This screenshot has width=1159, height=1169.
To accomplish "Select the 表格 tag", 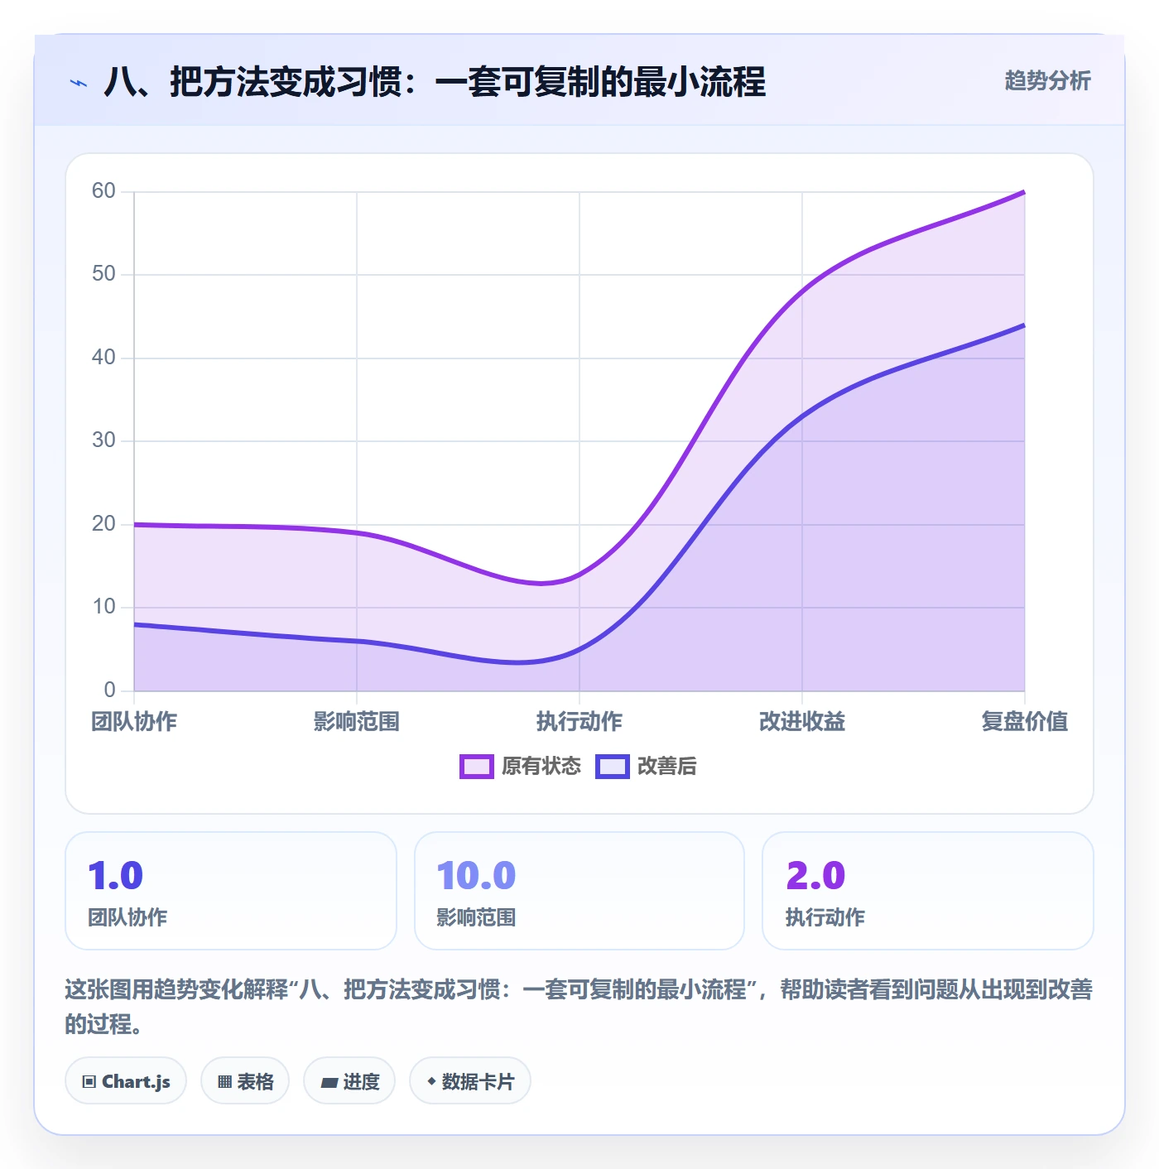I will click(x=245, y=1081).
